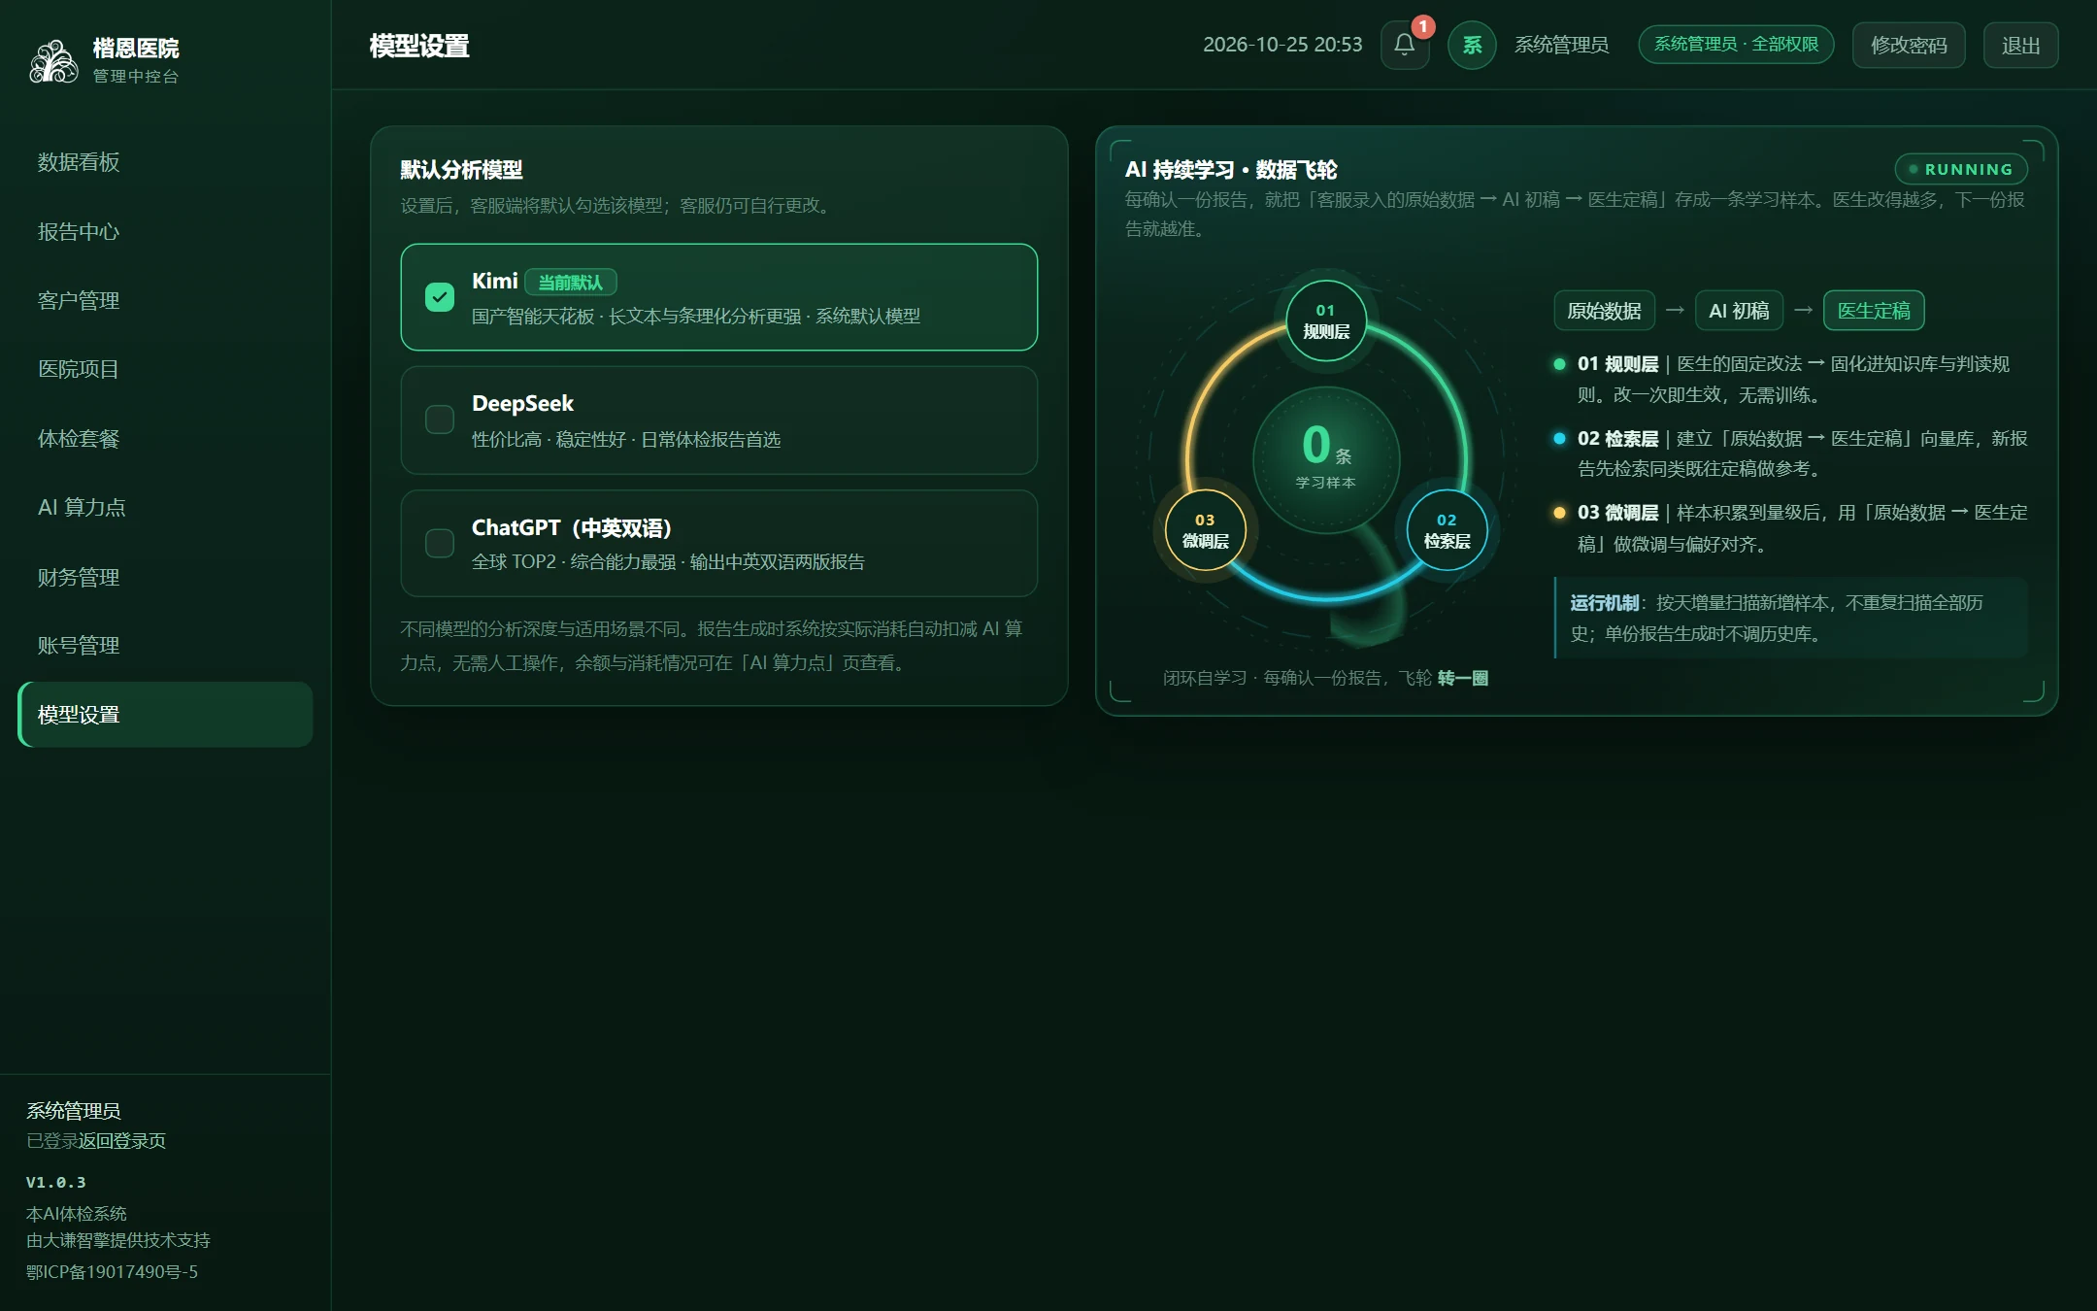Open 财务管理 in the sidebar
Image resolution: width=2097 pixels, height=1311 pixels.
pos(165,577)
